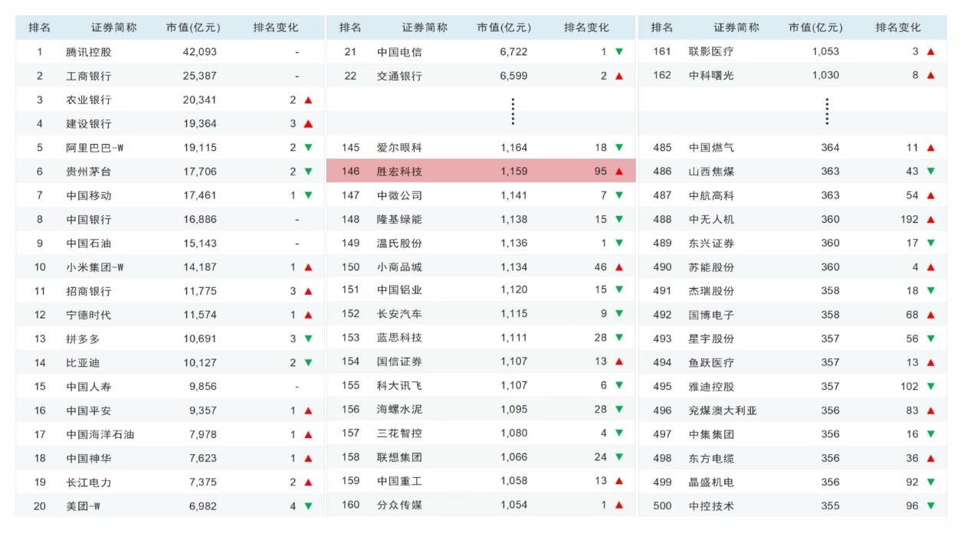The image size is (964, 533).
Task: Click the vertical ellipsis below 交通银行 row
Action: click(513, 112)
